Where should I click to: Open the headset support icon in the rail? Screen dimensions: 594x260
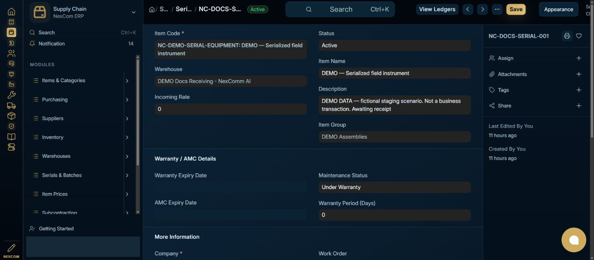point(11,64)
